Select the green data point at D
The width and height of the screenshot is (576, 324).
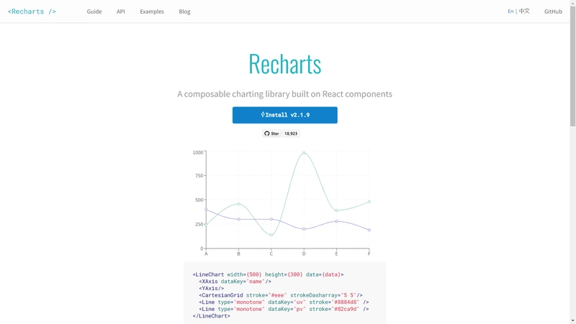pyautogui.click(x=304, y=153)
